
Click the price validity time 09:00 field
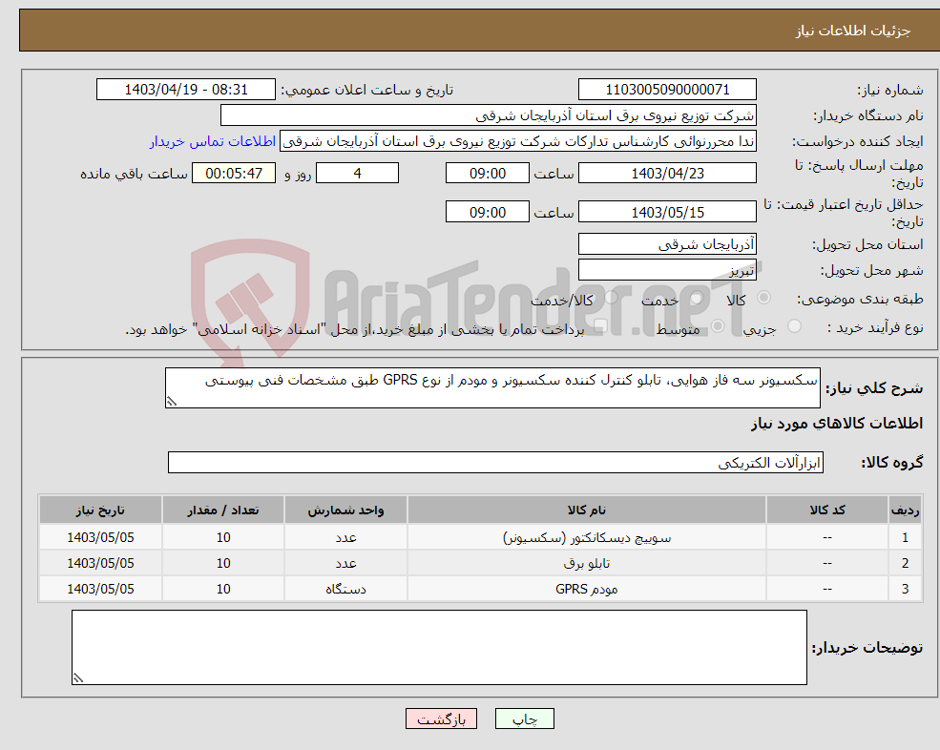488,212
